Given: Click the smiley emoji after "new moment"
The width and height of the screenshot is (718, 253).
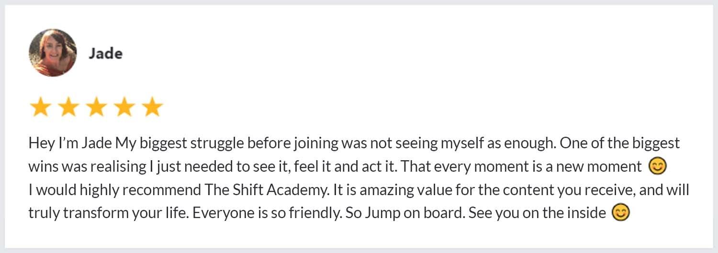Looking at the screenshot, I should [657, 166].
